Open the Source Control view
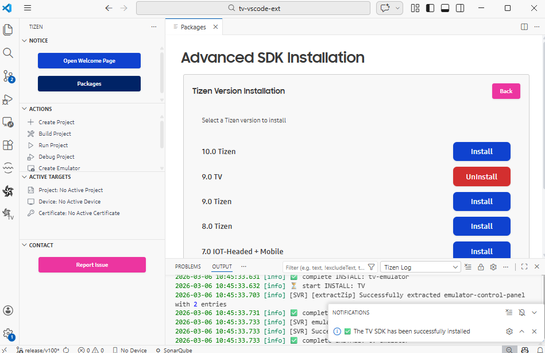The height and width of the screenshot is (353, 545). 8,76
